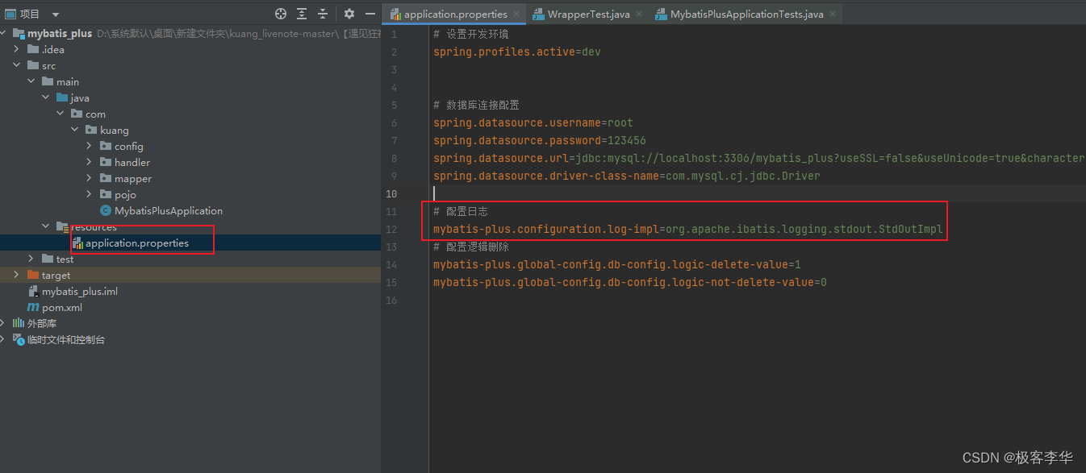The height and width of the screenshot is (473, 1086).
Task: Expand the handler package arrow
Action: click(90, 162)
